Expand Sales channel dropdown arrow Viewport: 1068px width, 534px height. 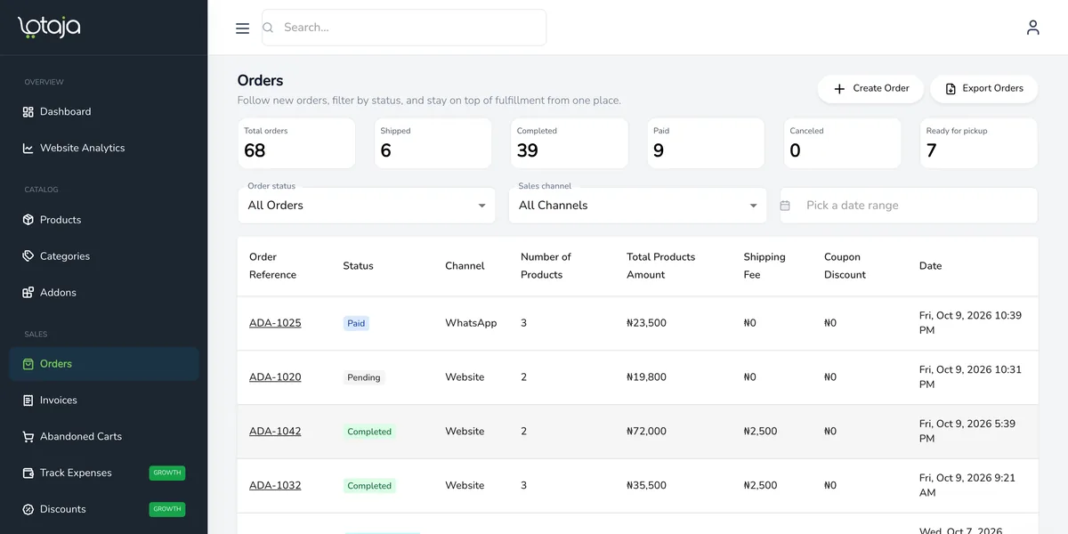tap(753, 206)
